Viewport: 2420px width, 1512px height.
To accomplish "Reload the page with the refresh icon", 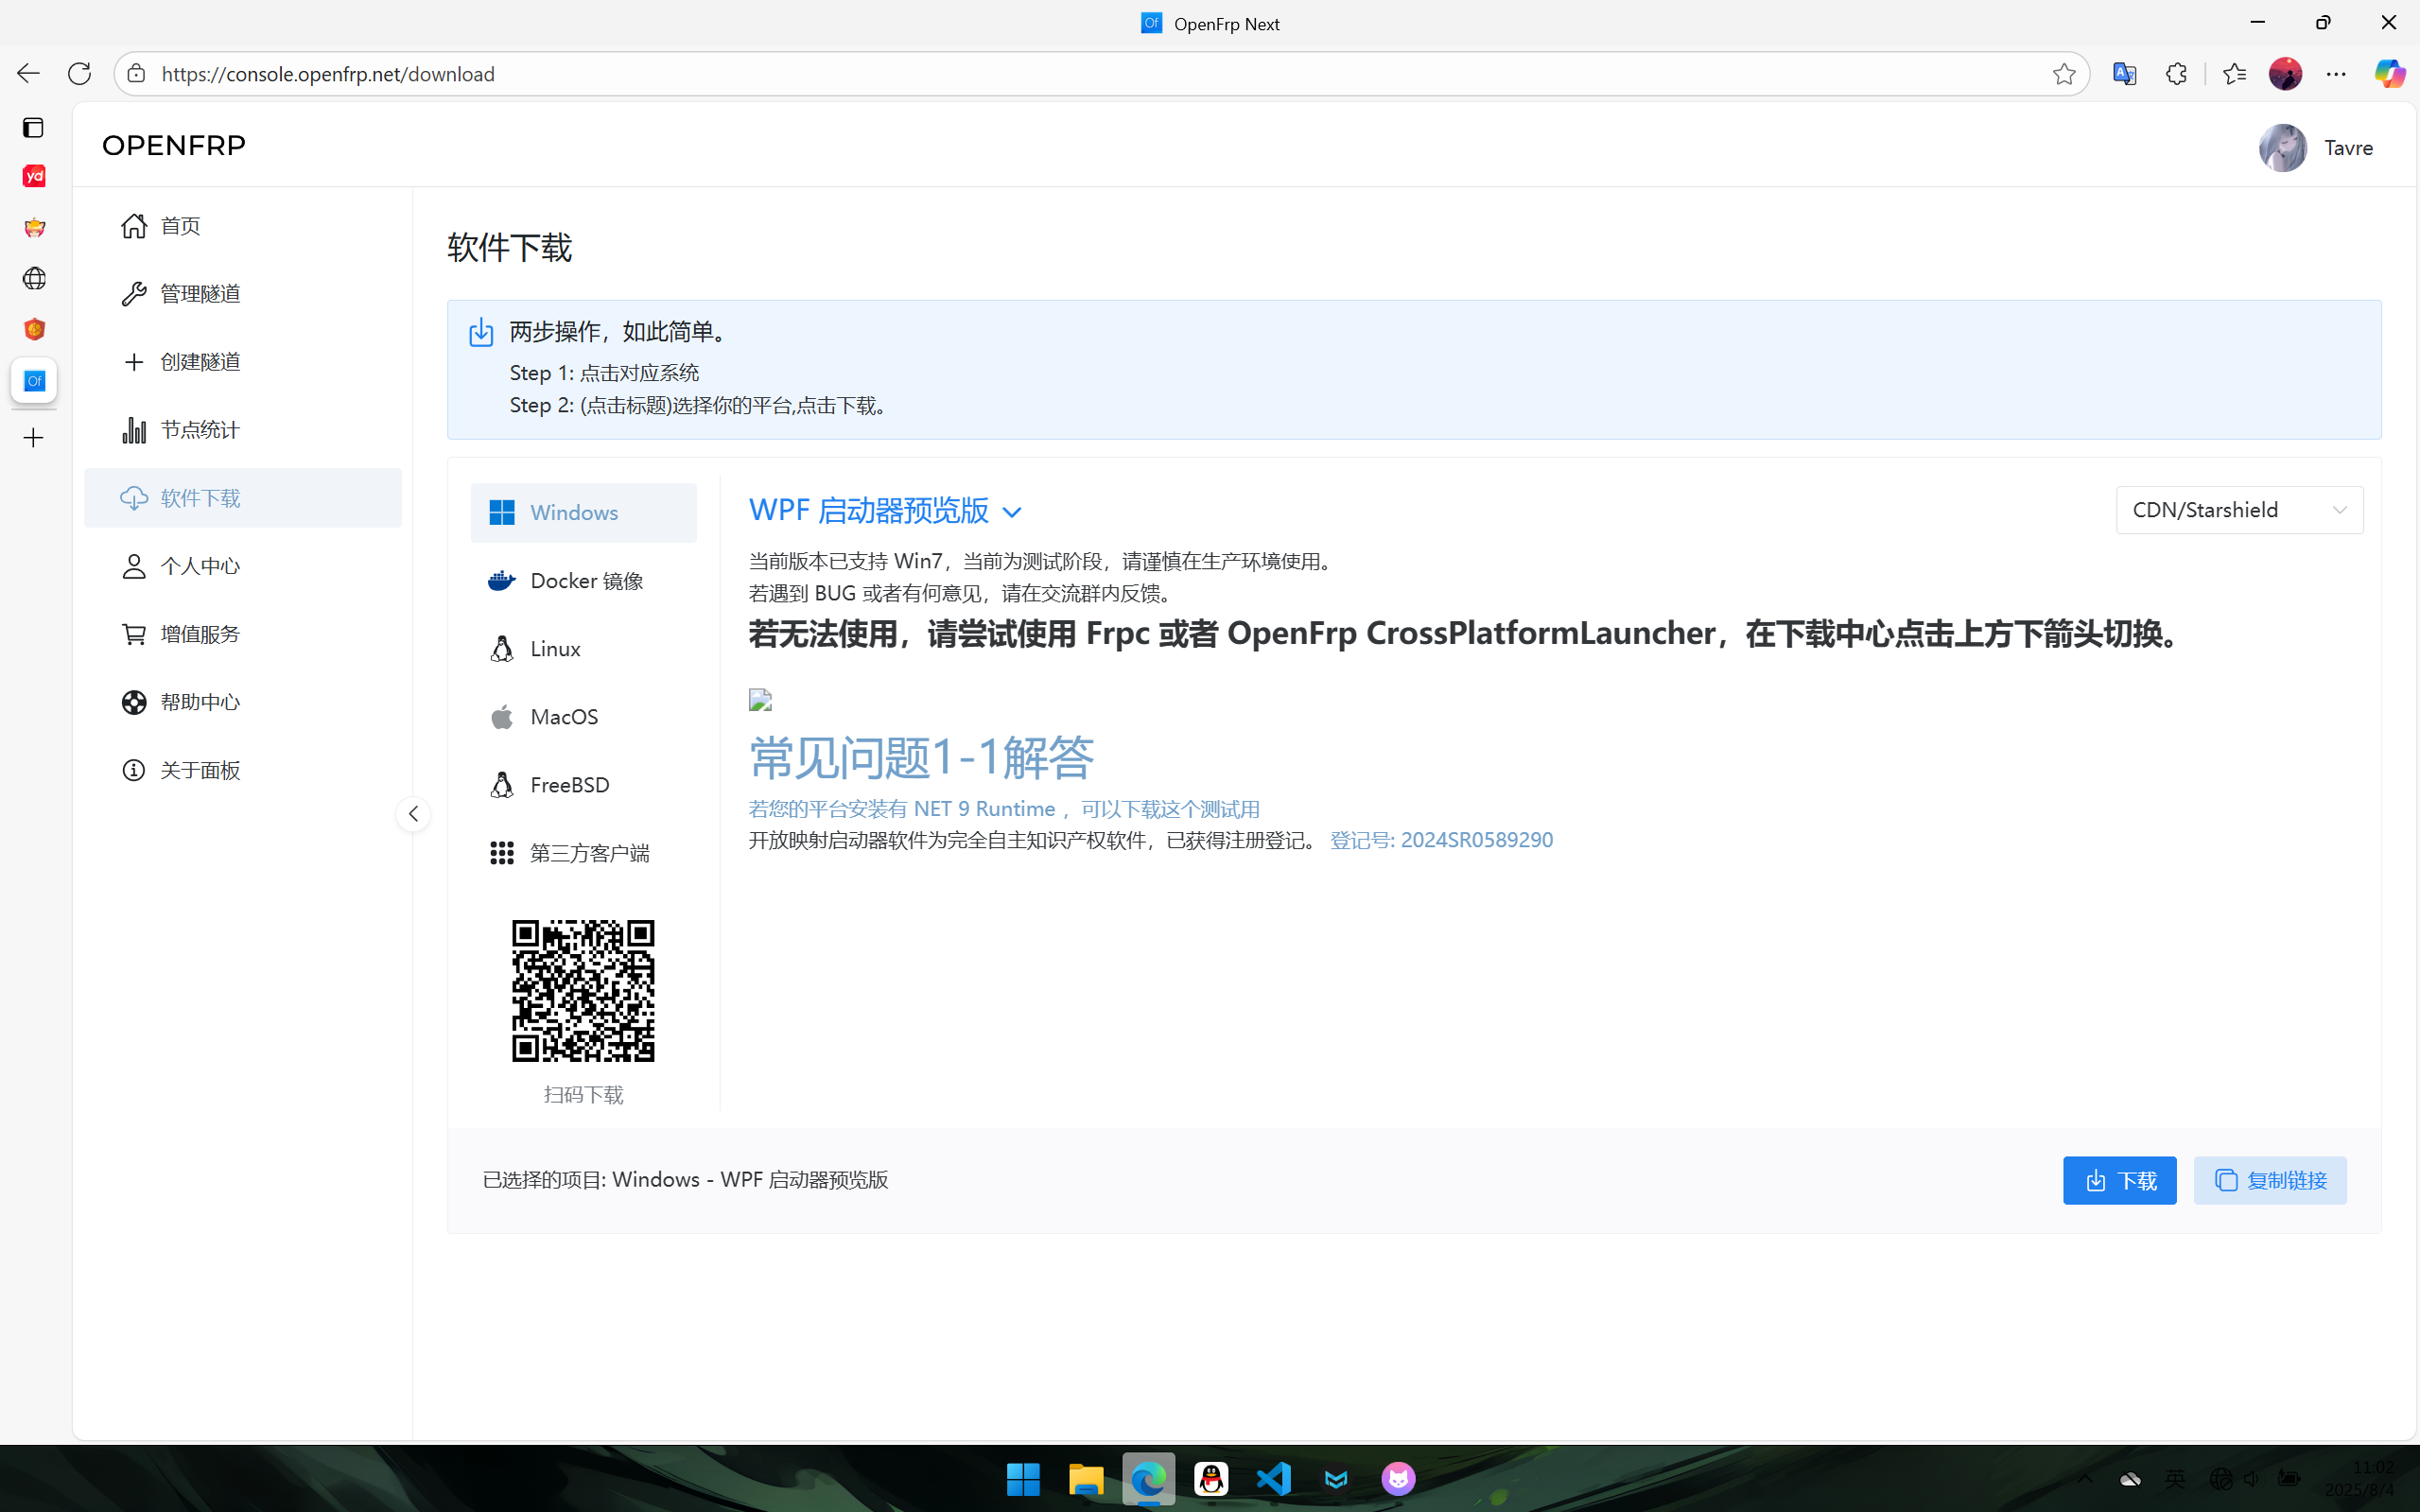I will 79,73.
